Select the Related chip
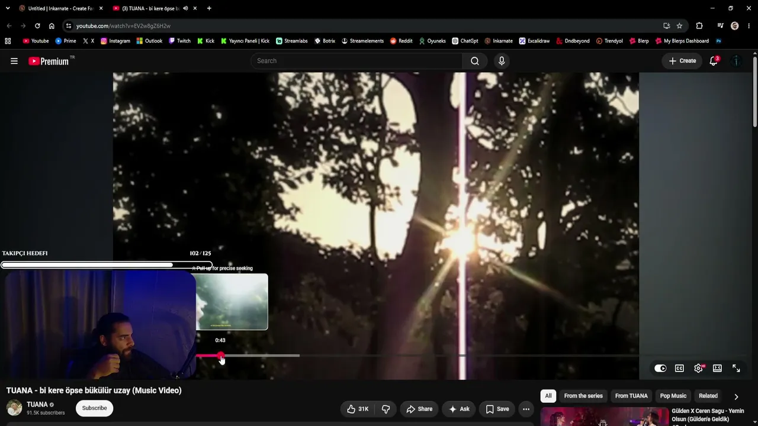 click(708, 396)
